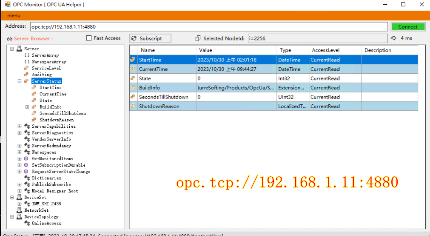Screen dimensions: 430x236
Task: Click the ServerStatus variable icon in tree
Action: [x=26, y=81]
